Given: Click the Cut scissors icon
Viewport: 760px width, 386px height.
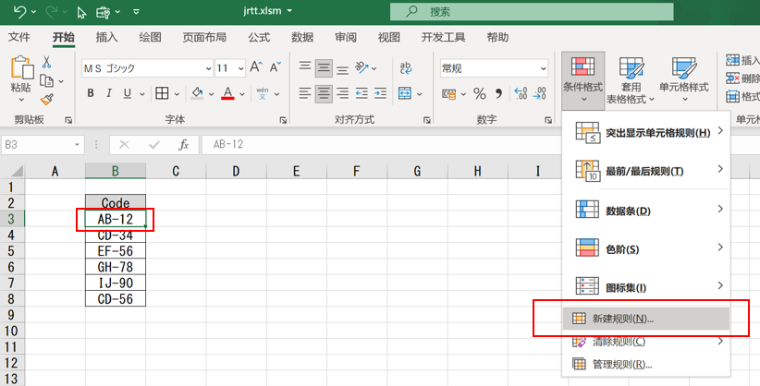Looking at the screenshot, I should pos(46,62).
